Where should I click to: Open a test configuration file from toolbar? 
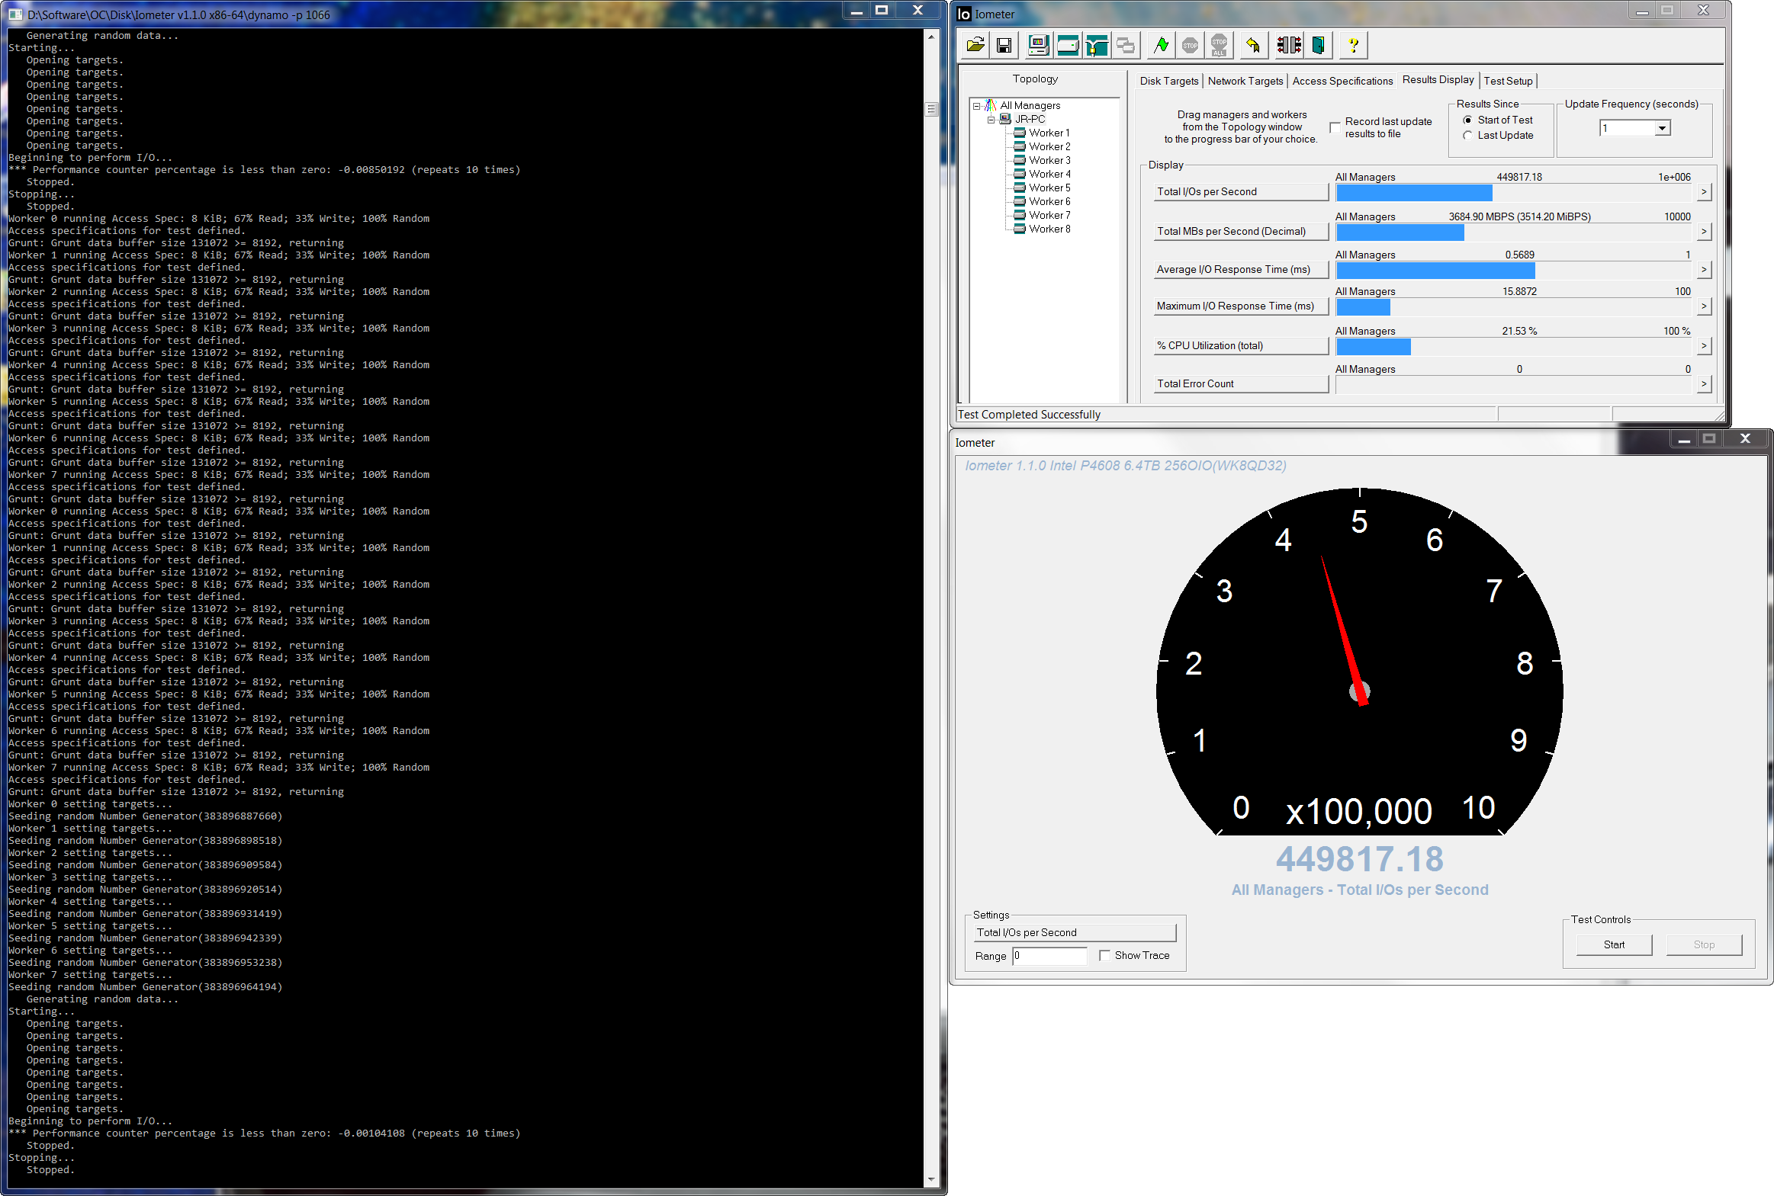coord(975,46)
